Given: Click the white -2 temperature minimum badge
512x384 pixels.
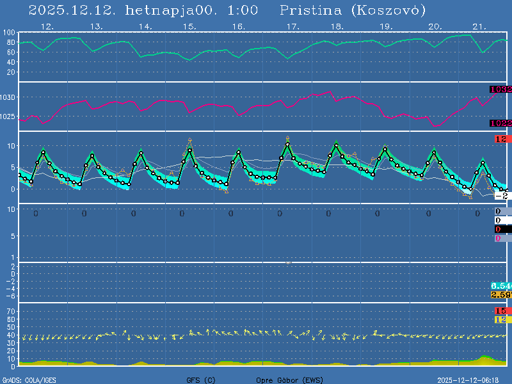Looking at the screenshot, I should 502,195.
